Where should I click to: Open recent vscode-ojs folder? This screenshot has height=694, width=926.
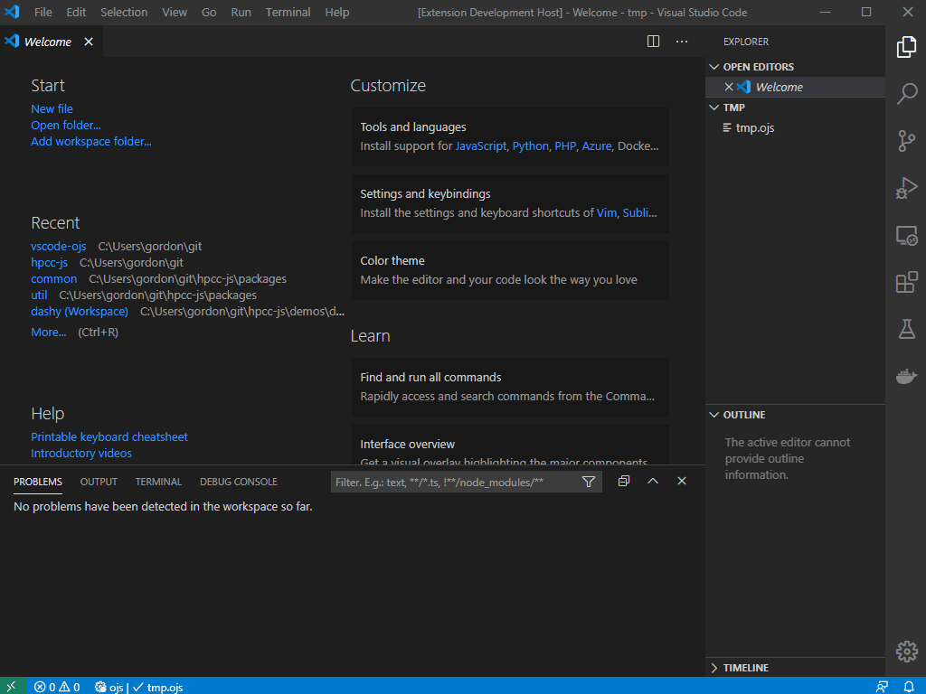click(x=59, y=246)
